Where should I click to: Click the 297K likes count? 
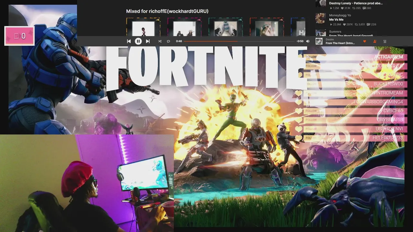[347, 24]
